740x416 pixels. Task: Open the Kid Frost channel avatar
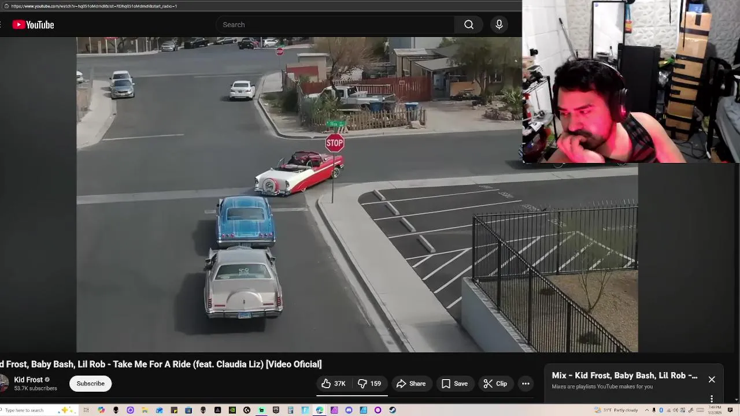[x=3, y=384]
